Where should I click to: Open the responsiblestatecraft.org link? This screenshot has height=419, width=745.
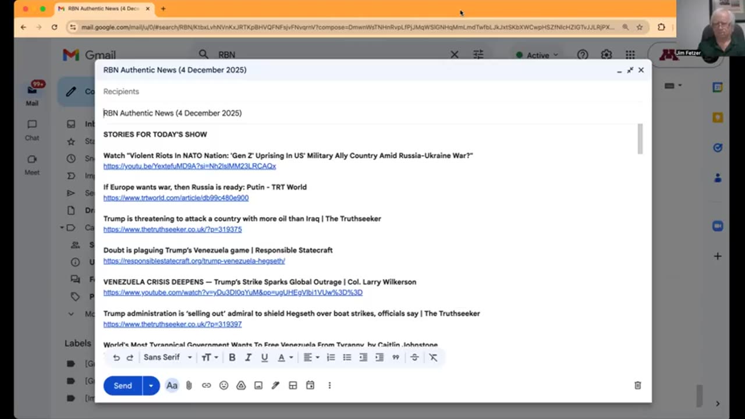coord(194,261)
